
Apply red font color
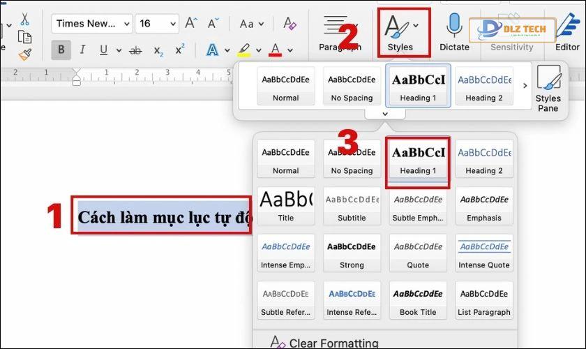(275, 50)
